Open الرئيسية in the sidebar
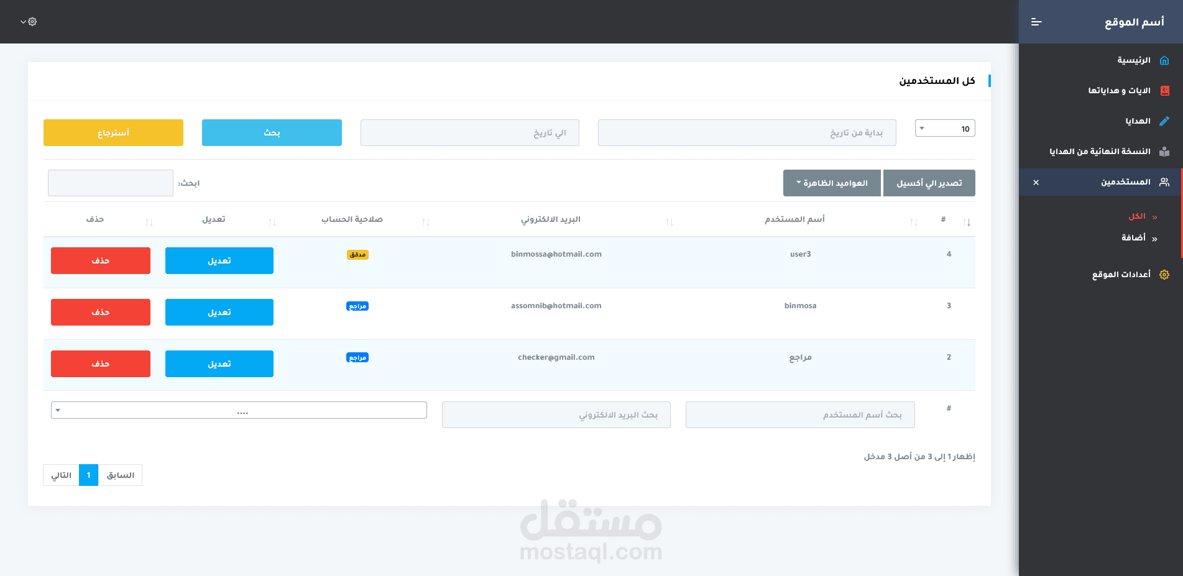Viewport: 1183px width, 576px height. point(1134,60)
